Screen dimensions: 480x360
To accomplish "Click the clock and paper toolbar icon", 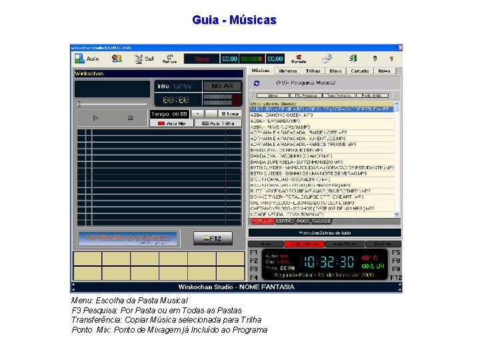I will [x=327, y=58].
